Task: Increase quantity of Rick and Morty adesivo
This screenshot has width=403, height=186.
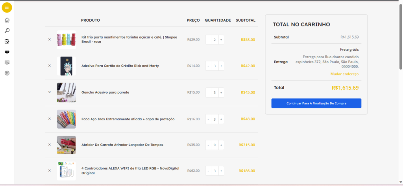Action: tap(221, 66)
